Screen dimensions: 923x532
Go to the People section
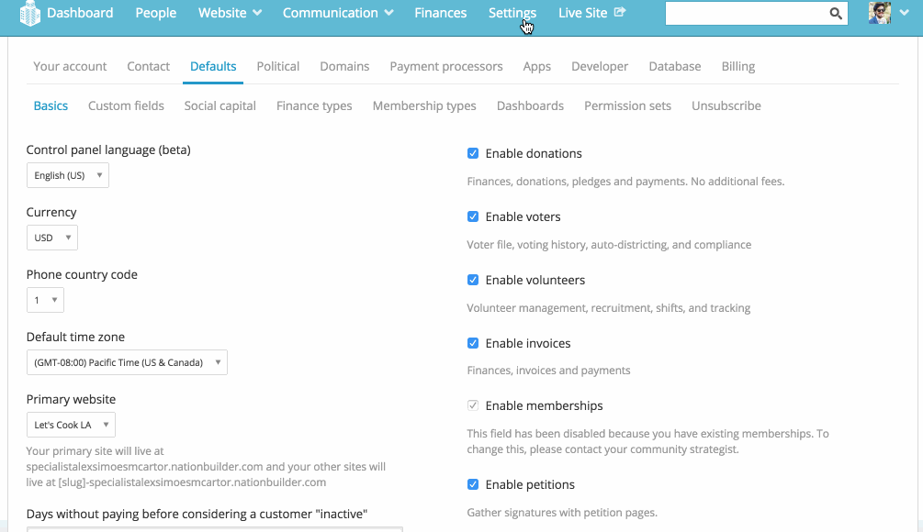point(155,13)
